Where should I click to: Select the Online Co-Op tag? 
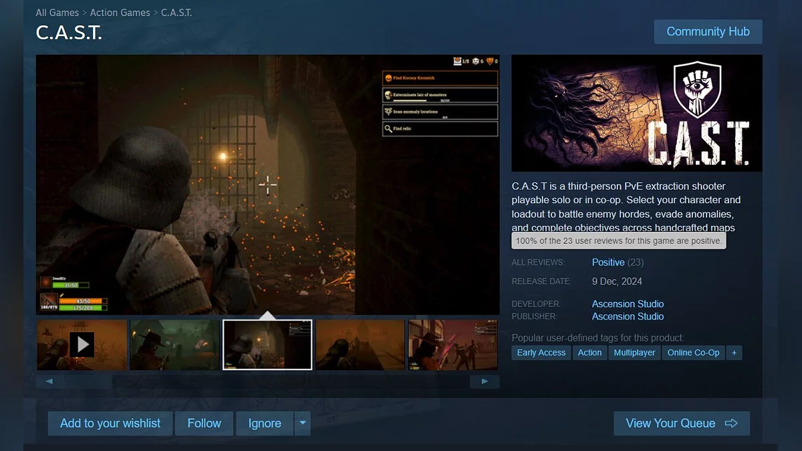(693, 353)
